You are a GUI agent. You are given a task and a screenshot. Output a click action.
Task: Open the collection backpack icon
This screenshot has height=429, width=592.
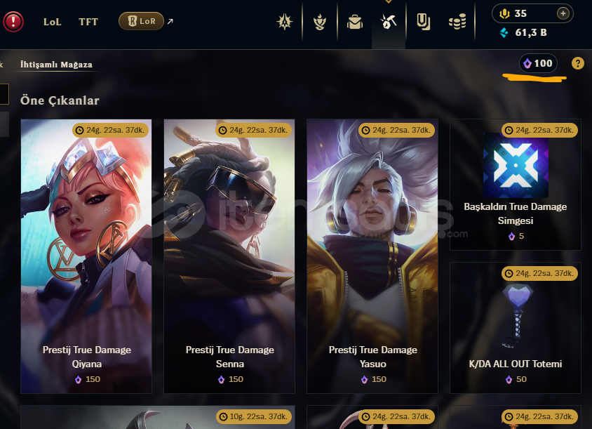pos(355,22)
